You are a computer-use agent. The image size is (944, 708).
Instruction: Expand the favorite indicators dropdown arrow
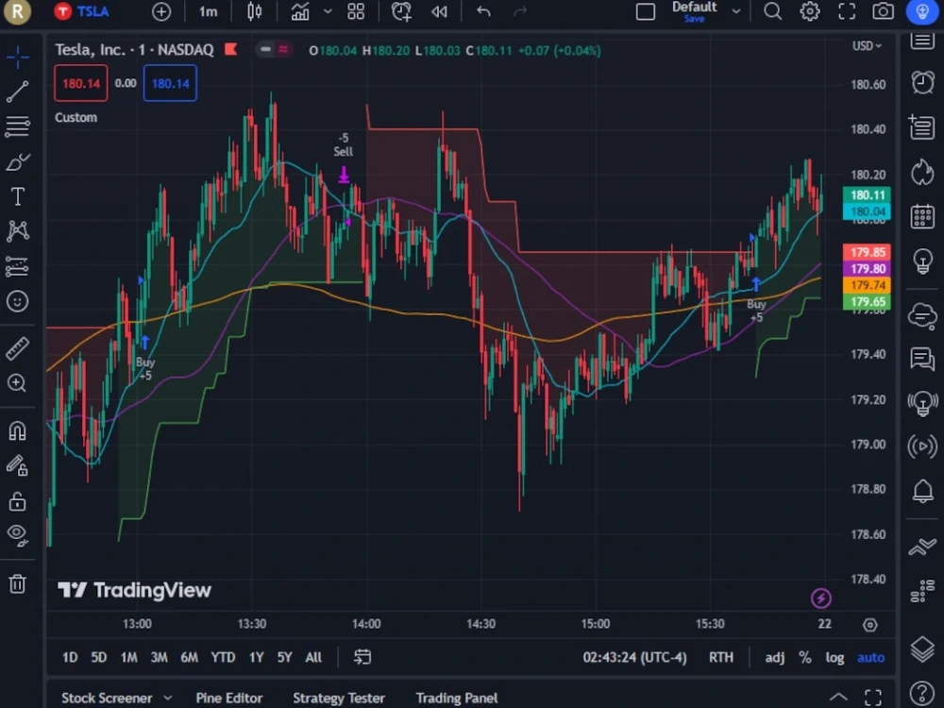[328, 11]
